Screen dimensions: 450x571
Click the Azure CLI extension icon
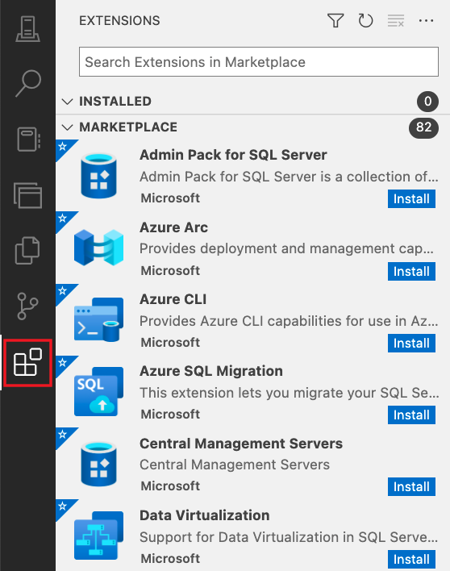point(98,319)
